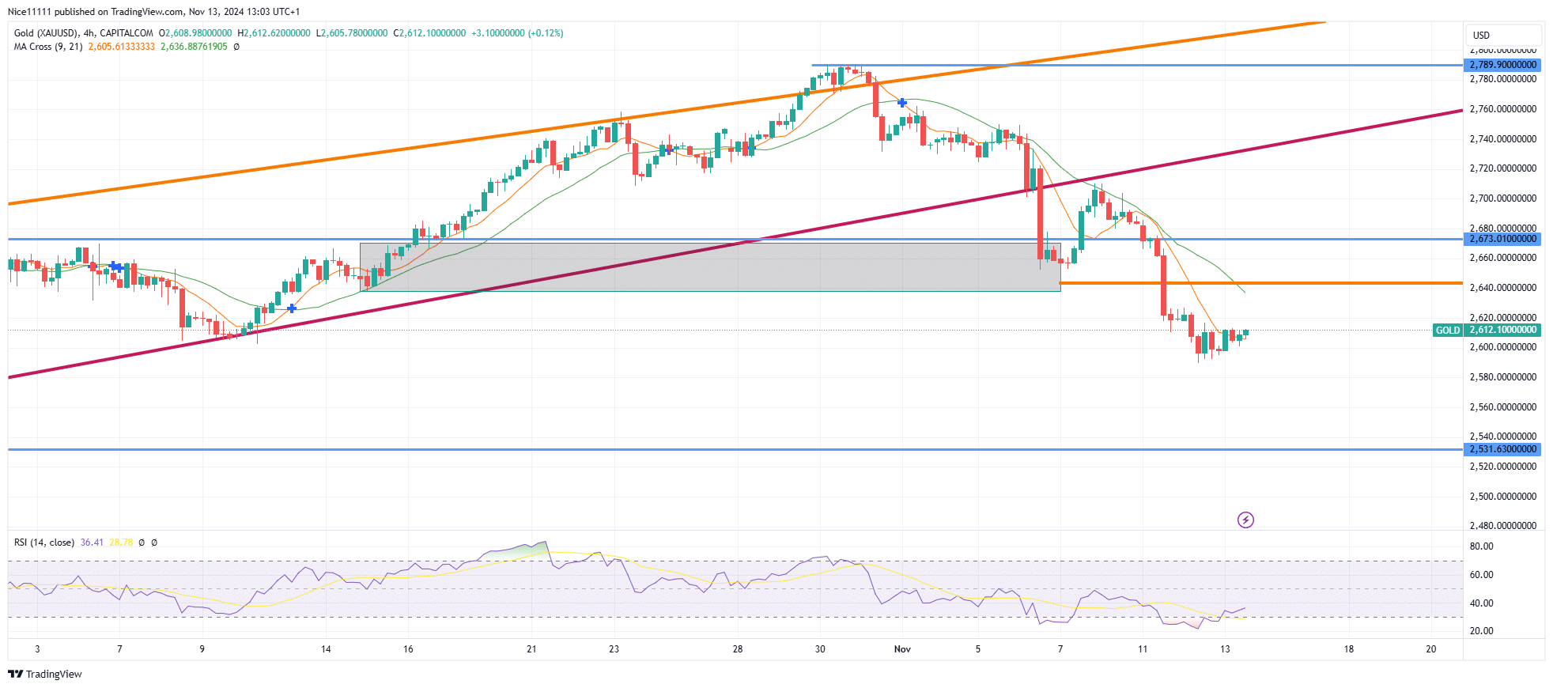Click the GOLD price label tag
Viewport: 1553px width, 688px height.
click(x=1448, y=331)
